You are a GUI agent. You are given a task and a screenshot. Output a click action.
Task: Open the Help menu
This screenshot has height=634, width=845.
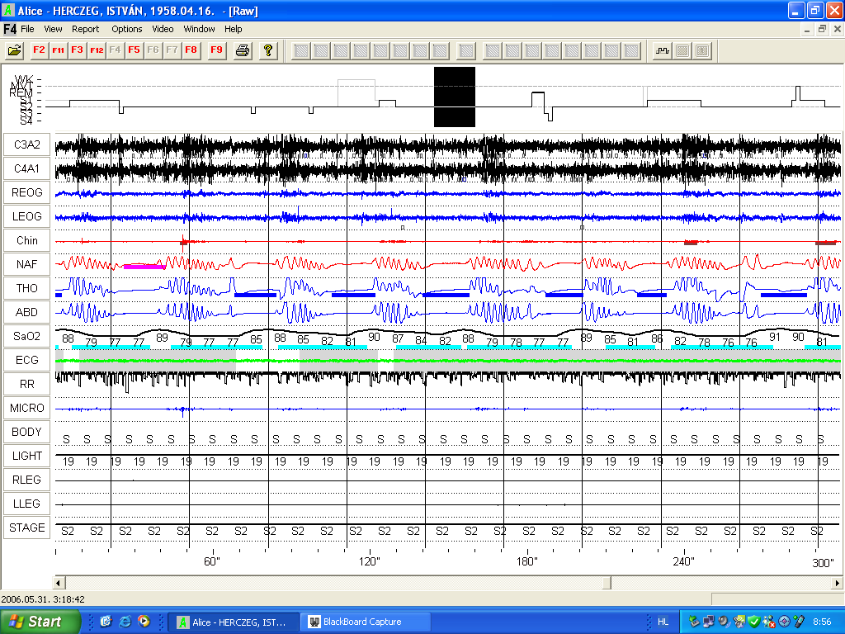233,29
